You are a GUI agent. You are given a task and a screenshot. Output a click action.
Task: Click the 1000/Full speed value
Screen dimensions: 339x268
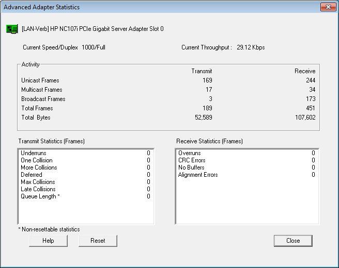(x=94, y=47)
